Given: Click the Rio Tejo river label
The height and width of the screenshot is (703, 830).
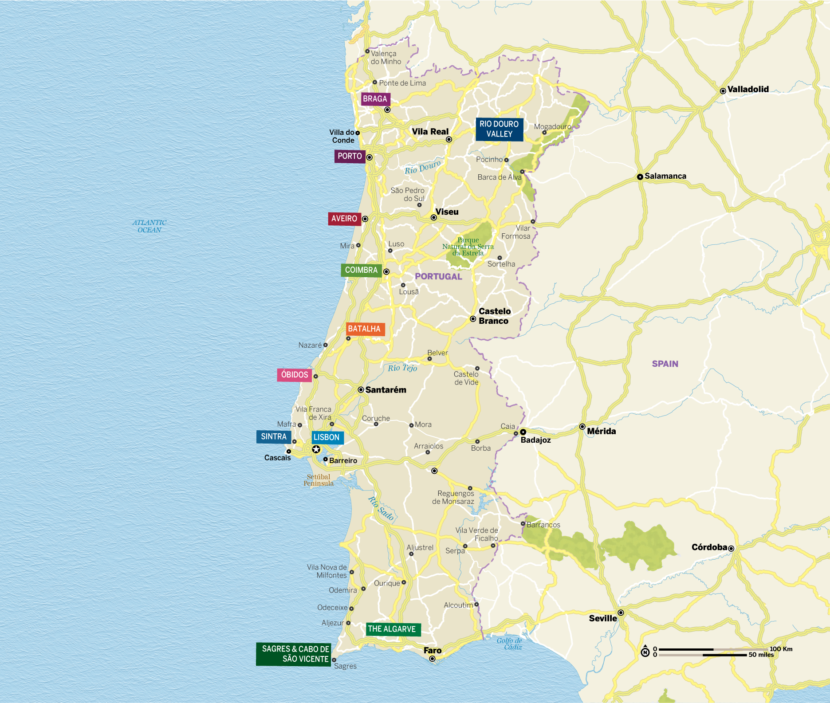Looking at the screenshot, I should click(402, 368).
